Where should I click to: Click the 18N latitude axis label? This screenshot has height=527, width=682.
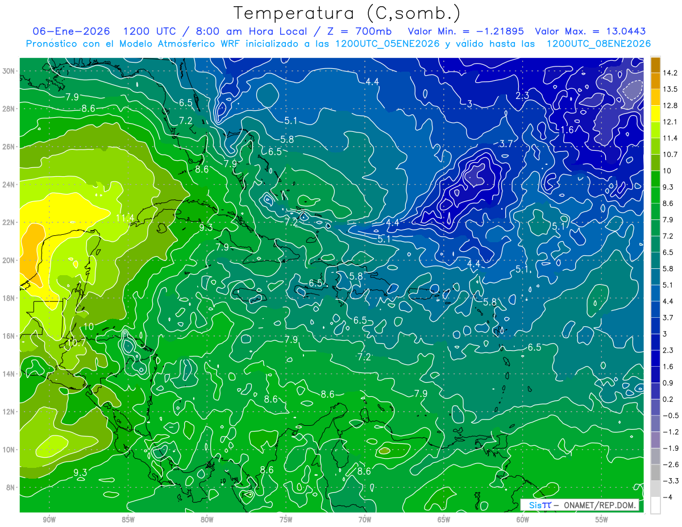point(10,298)
